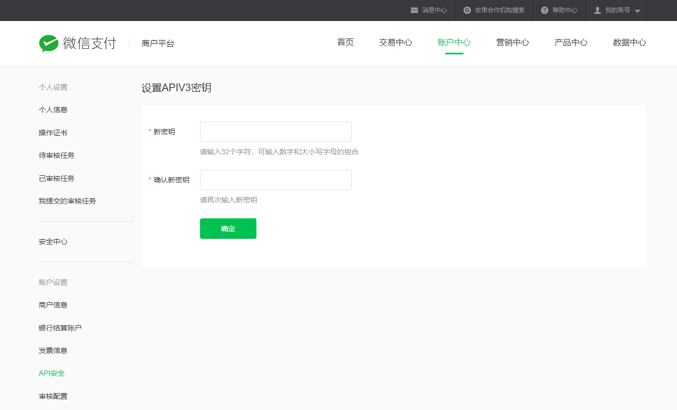Focus the 确认新密钥 input field

pos(276,180)
